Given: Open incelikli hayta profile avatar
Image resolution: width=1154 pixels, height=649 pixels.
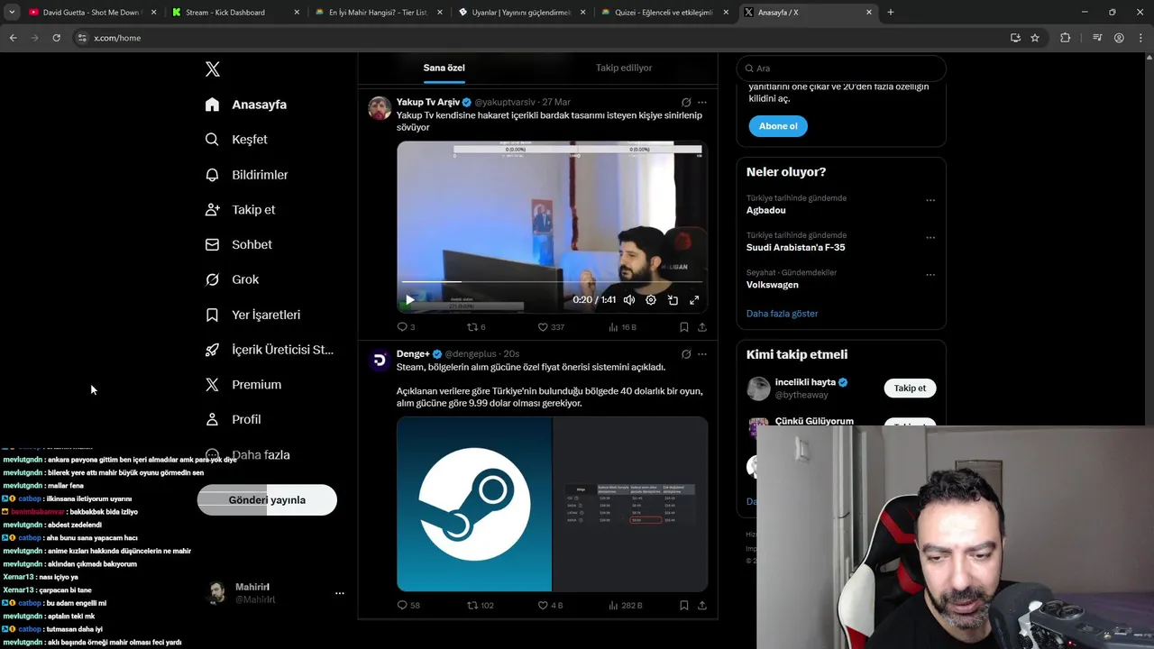Looking at the screenshot, I should coord(759,388).
